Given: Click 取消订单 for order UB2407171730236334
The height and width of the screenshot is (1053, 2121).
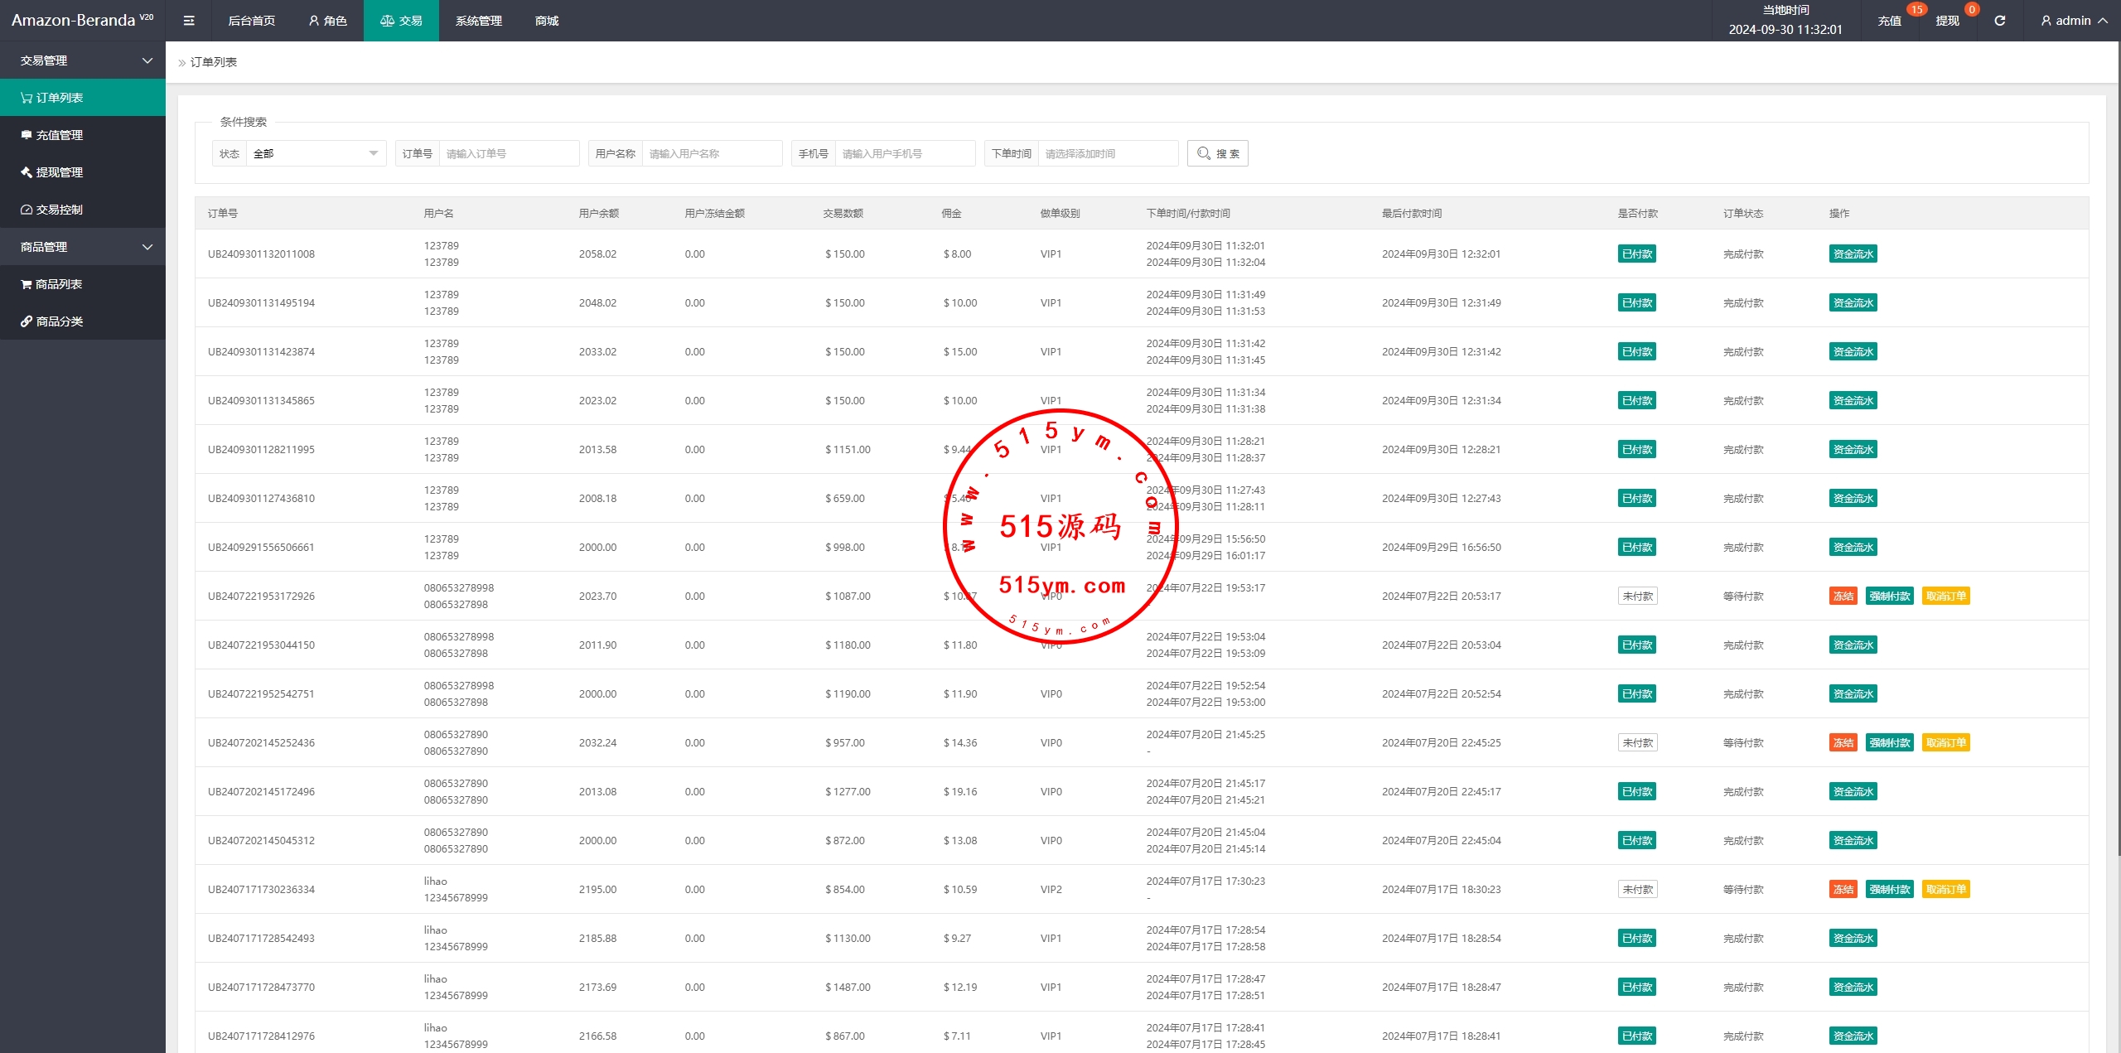Looking at the screenshot, I should coord(1945,890).
